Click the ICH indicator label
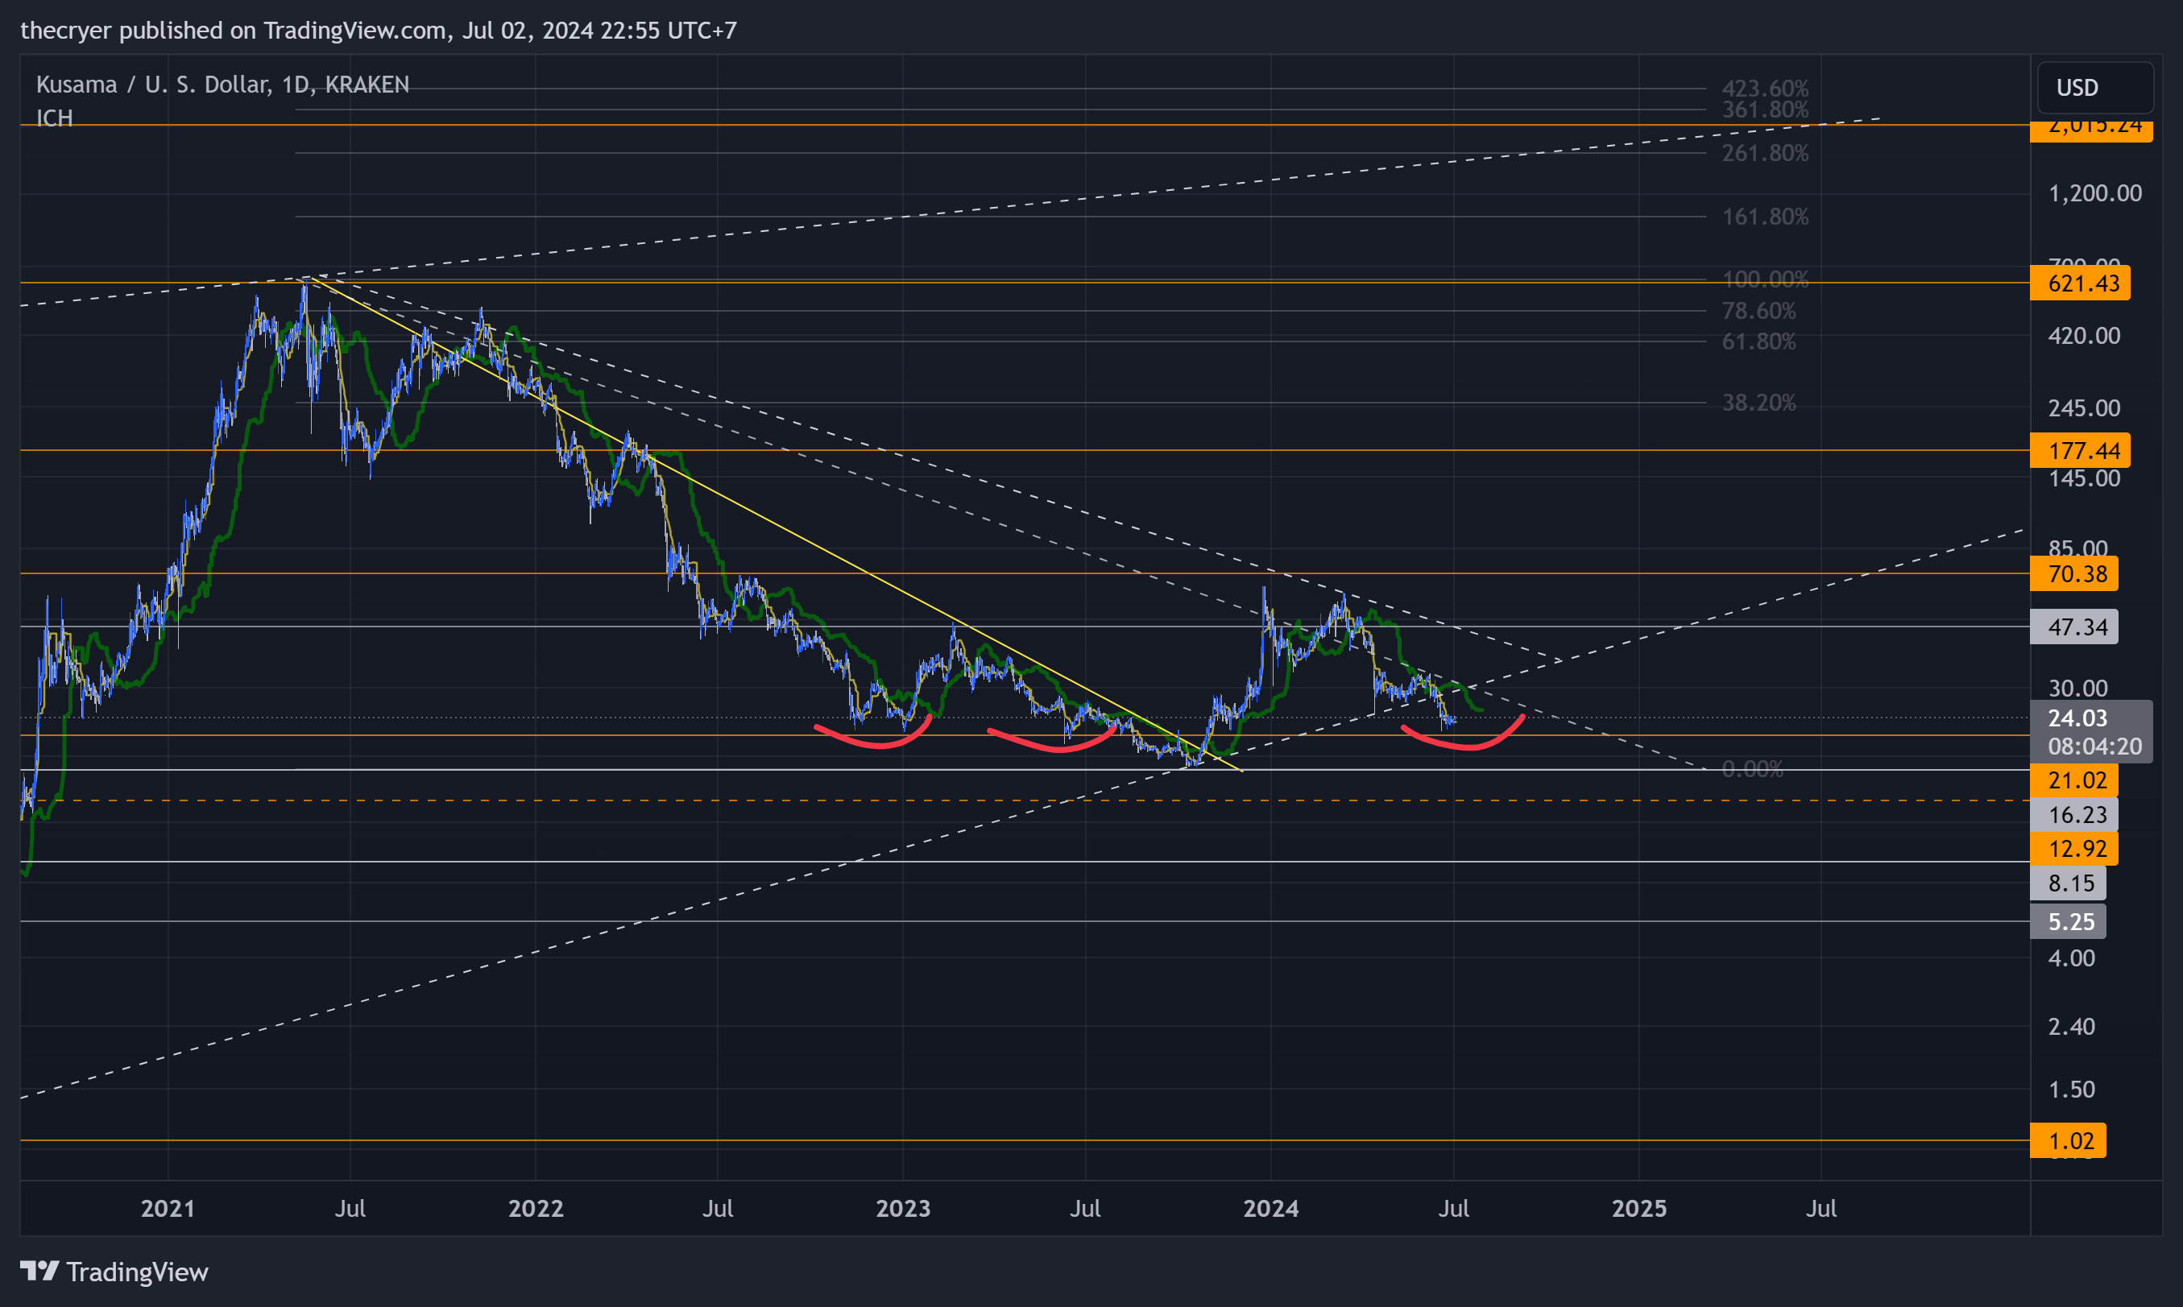2183x1307 pixels. [55, 118]
